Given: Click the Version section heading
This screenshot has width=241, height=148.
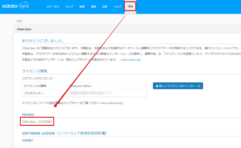Looking at the screenshot, I should tap(28, 115).
